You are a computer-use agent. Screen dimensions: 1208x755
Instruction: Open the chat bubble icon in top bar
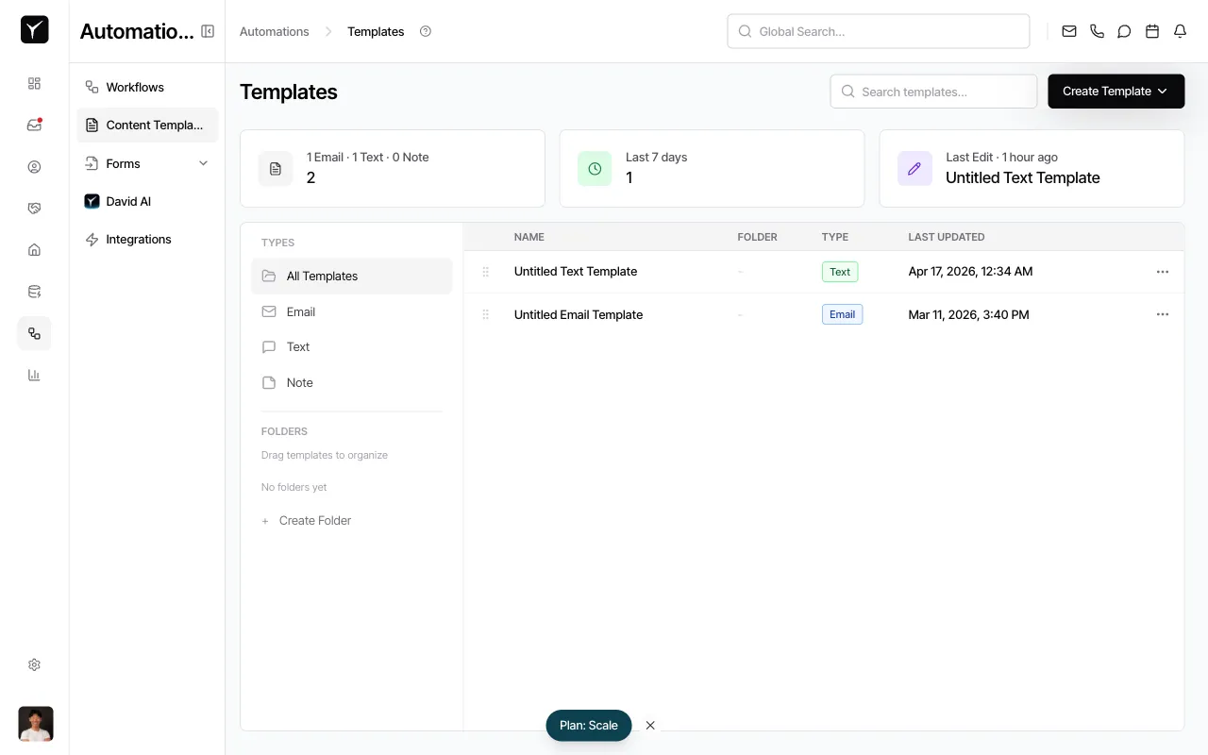(x=1124, y=31)
